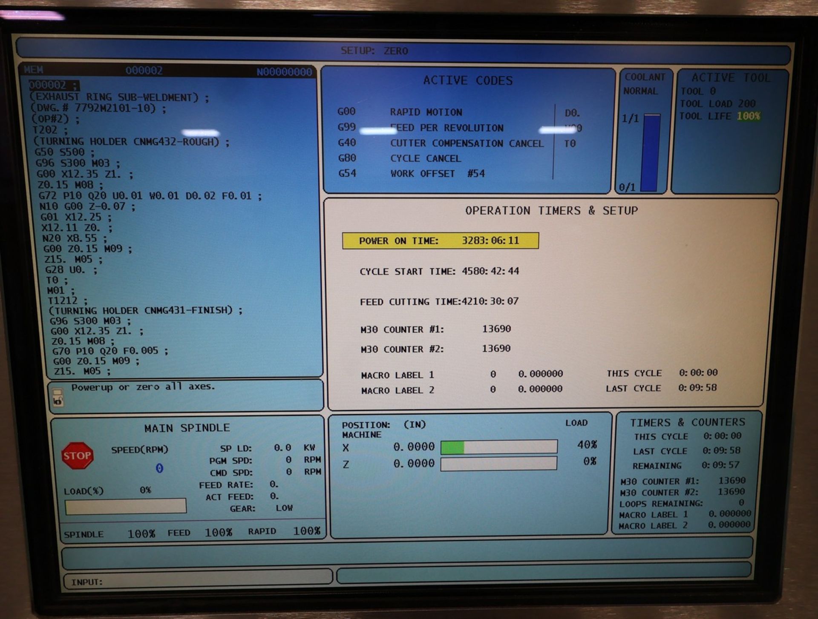This screenshot has height=619, width=818.
Task: Click LOOPS REMAINING in Timers & Counters
Action: pos(682,503)
